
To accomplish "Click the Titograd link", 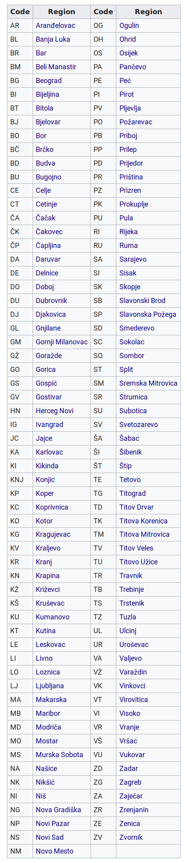I will (x=132, y=493).
